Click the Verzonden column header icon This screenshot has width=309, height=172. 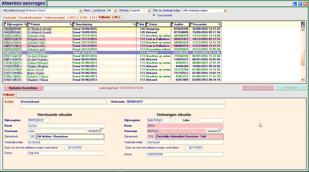(192, 24)
